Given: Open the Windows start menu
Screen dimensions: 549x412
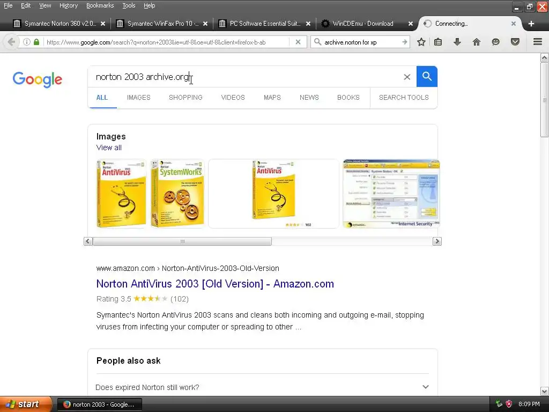Looking at the screenshot, I should click(25, 404).
